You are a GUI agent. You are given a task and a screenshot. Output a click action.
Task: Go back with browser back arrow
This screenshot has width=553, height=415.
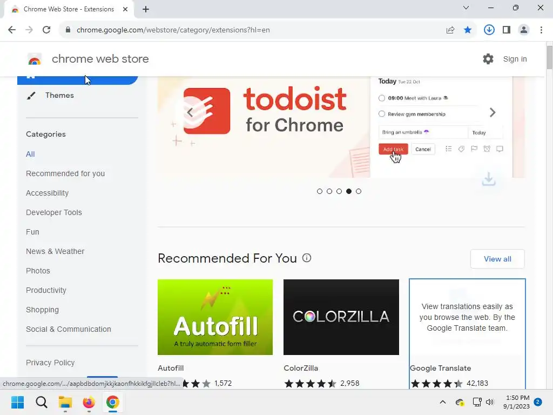point(12,30)
